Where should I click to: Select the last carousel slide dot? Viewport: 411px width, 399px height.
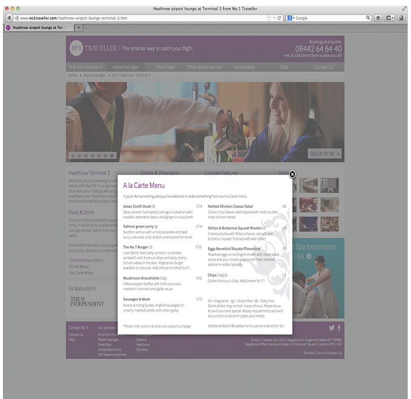(112, 156)
